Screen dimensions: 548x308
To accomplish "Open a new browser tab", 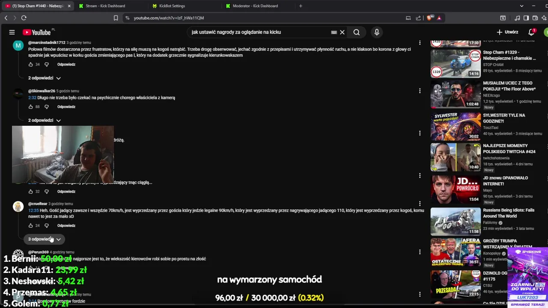I will tap(301, 6).
